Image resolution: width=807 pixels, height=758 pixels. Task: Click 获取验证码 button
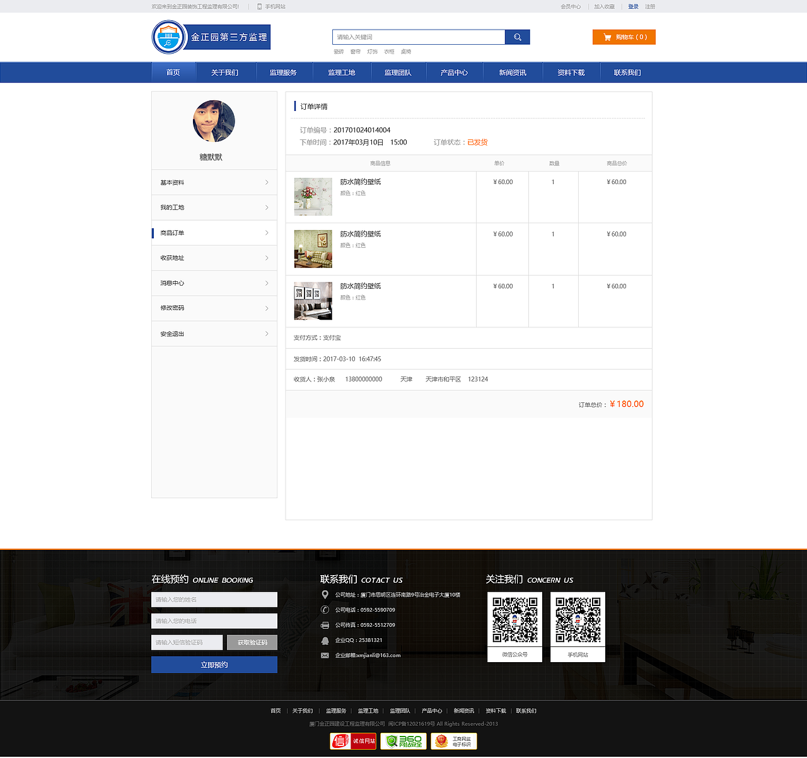pyautogui.click(x=252, y=643)
